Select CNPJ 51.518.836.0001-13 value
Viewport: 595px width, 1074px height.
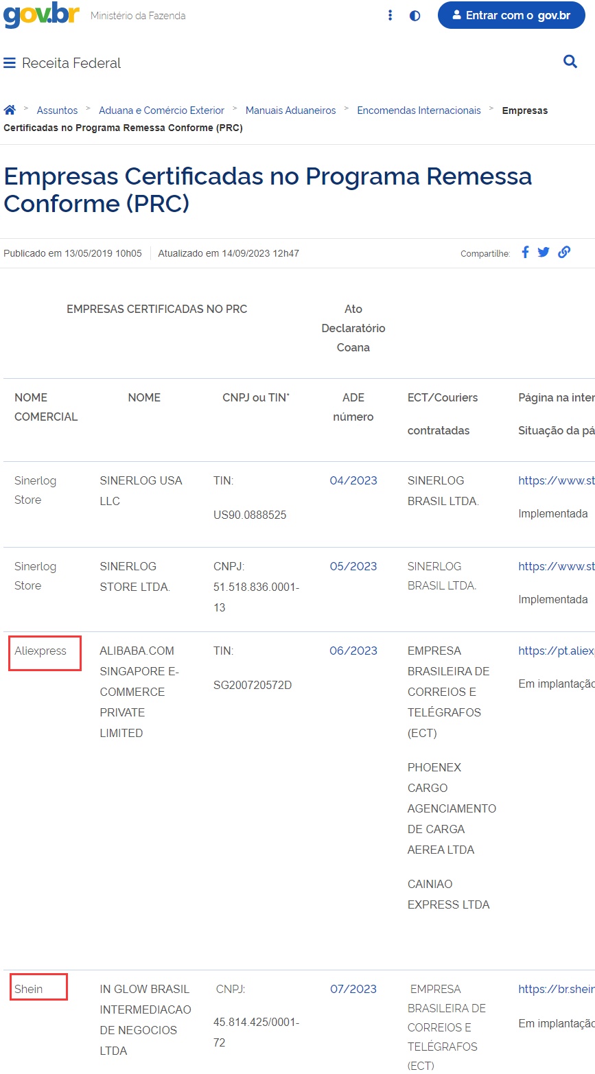pos(257,597)
